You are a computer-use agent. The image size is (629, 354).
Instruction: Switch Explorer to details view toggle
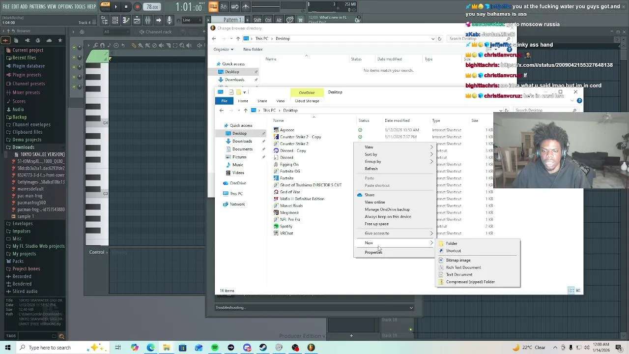pyautogui.click(x=571, y=291)
